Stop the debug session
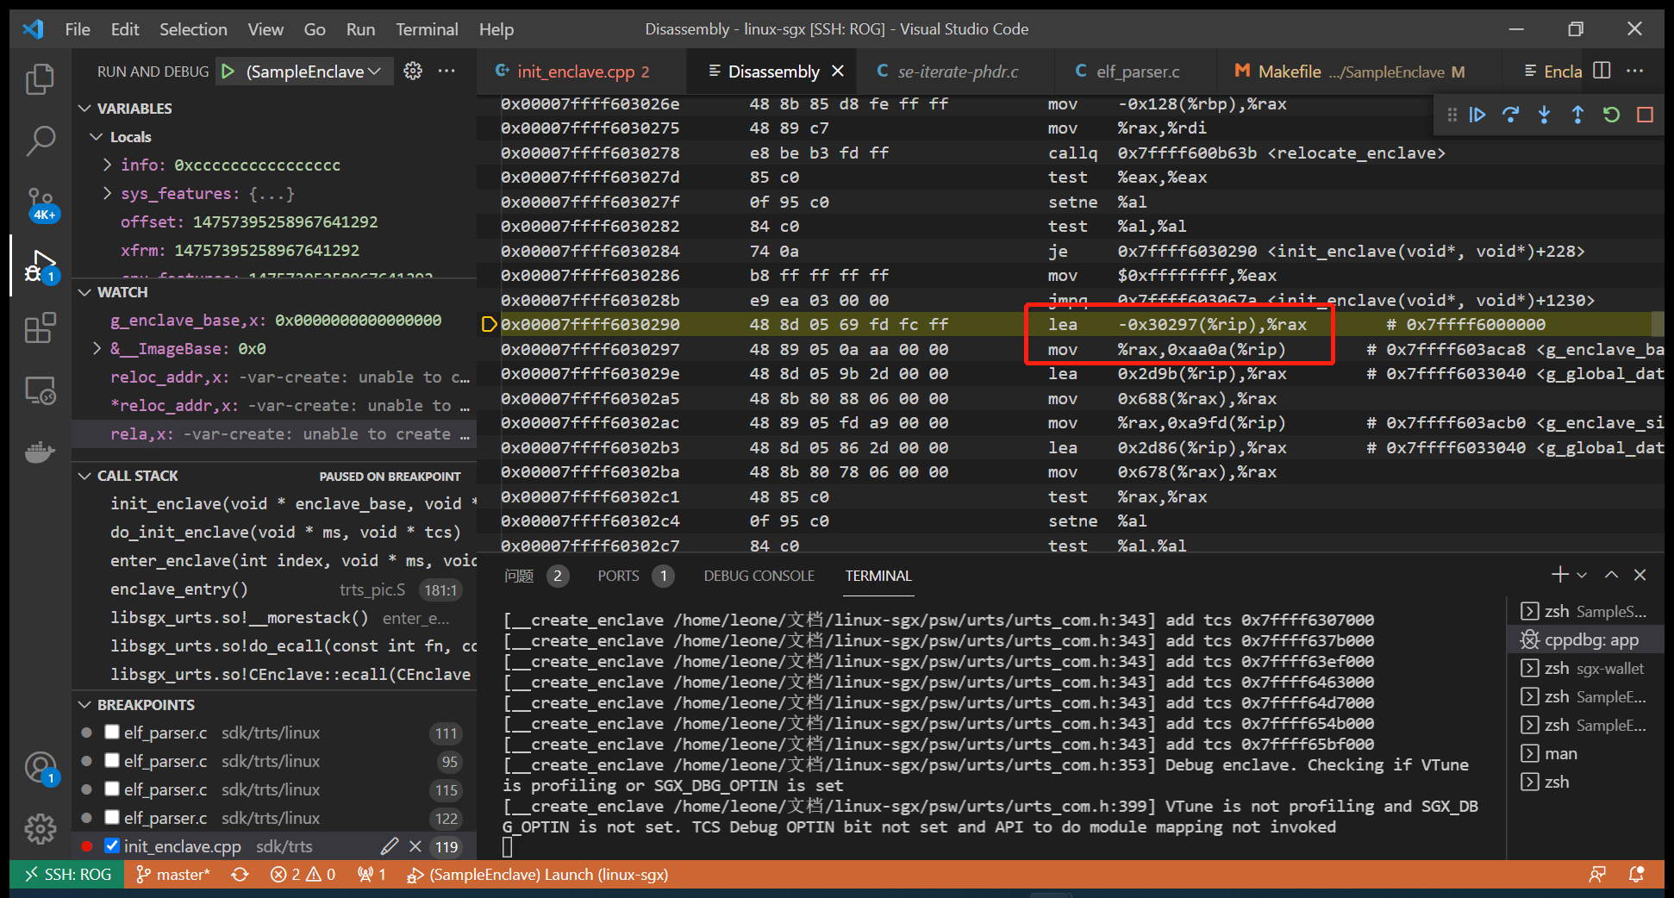1674x898 pixels. (1643, 114)
